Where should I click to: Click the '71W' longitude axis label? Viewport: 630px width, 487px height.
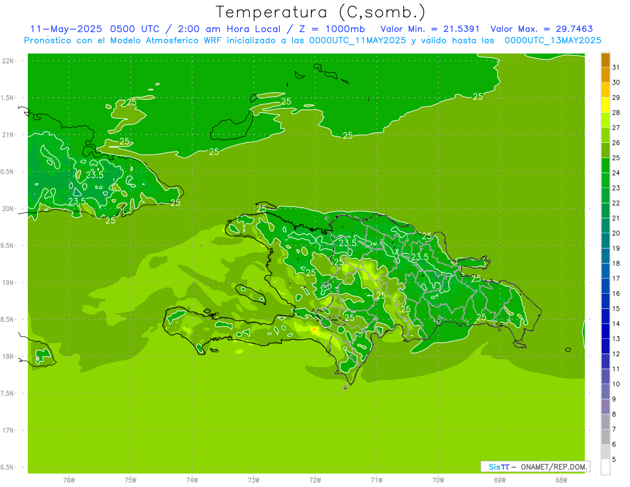tap(376, 480)
